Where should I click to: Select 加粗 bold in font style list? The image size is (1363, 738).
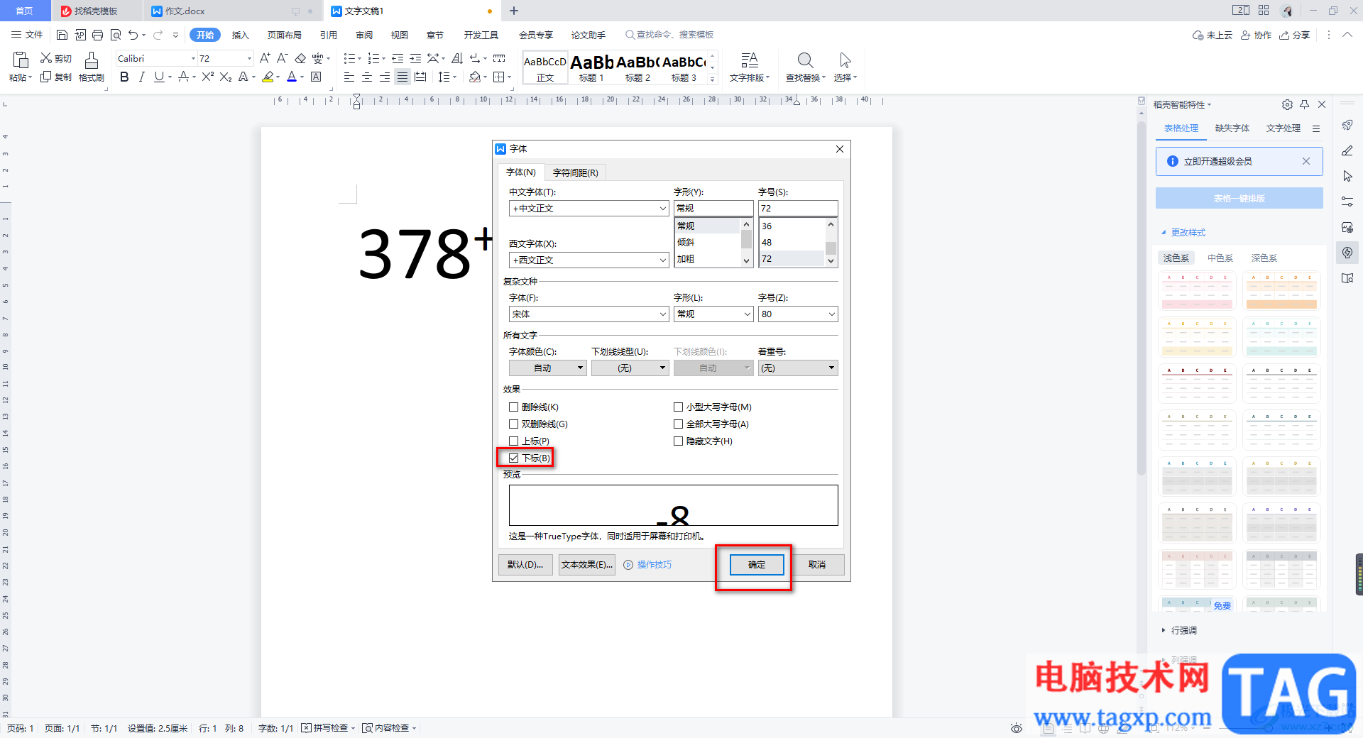(x=707, y=259)
